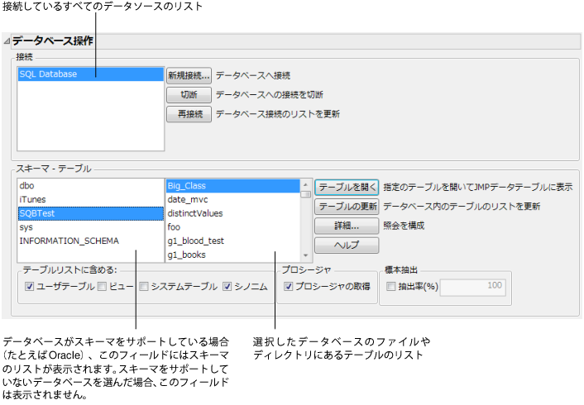The height and width of the screenshot is (405, 584).
Task: Uncheck the ユーザテーブル checkbox
Action: tap(30, 286)
